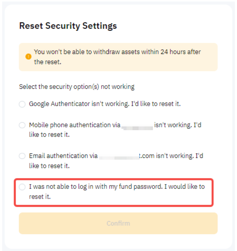Click the "Email authentication via" label text
This screenshot has width=237, height=251.
[63, 156]
